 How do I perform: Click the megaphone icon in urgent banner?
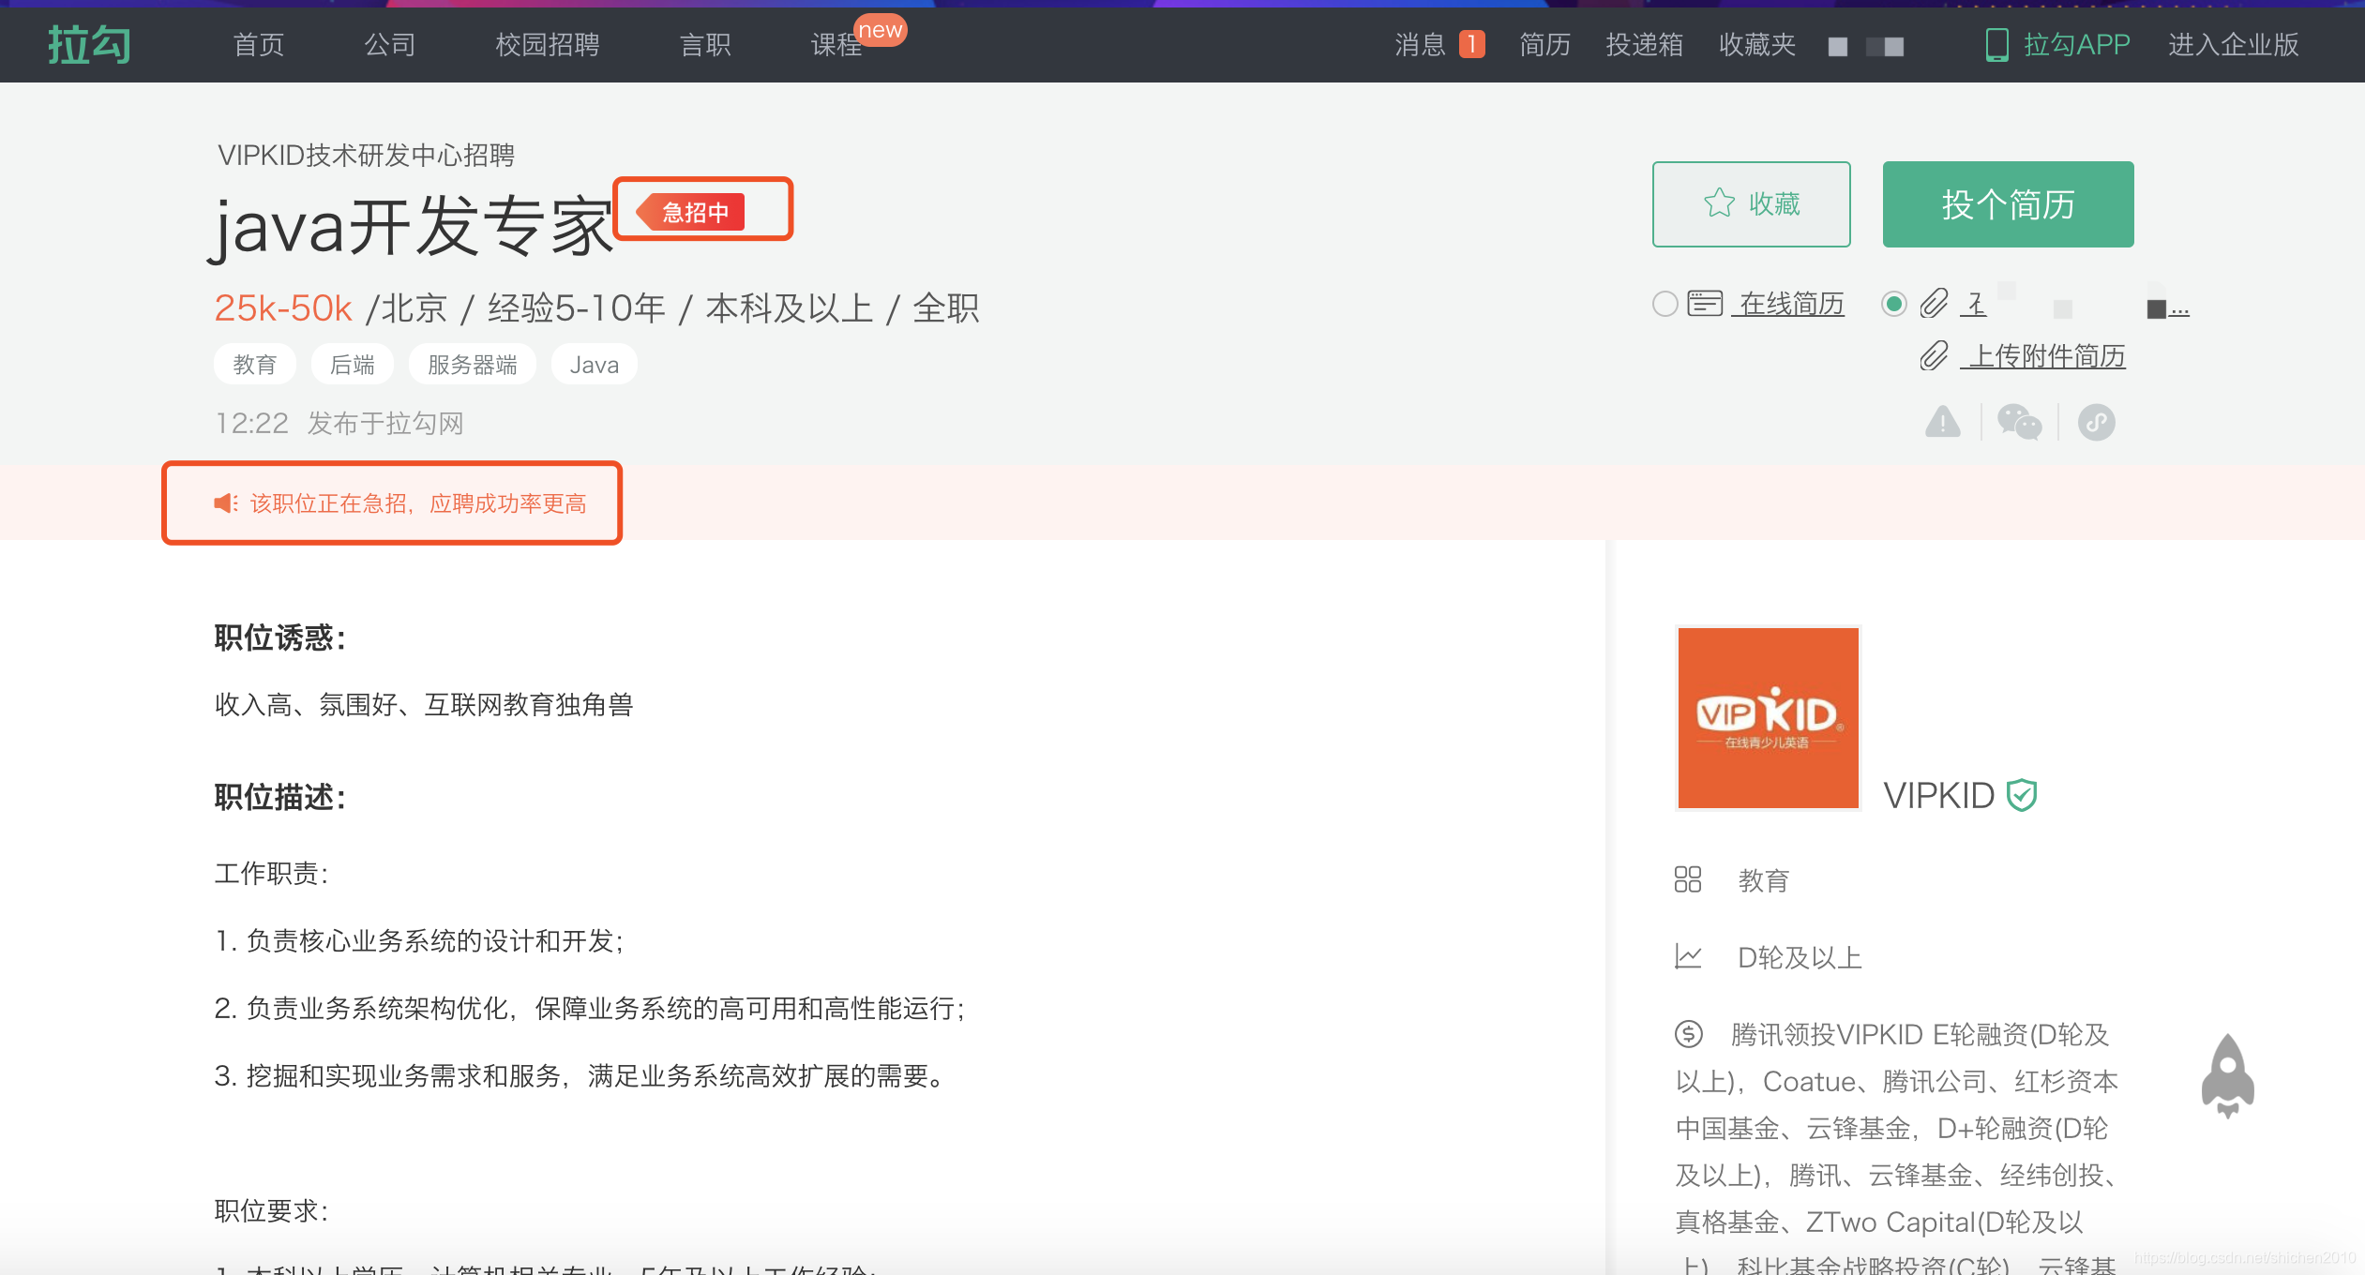pos(226,503)
